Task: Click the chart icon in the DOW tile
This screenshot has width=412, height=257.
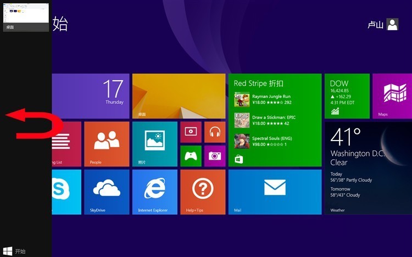Action: (x=335, y=111)
